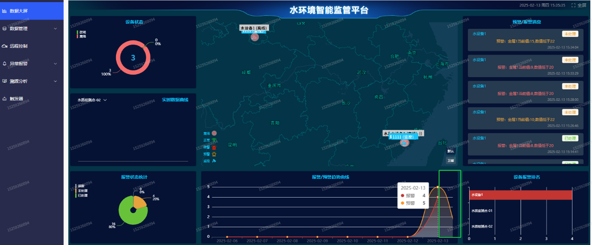Click the red 水设备1 bar in ranking chart
The width and height of the screenshot is (592, 245).
521,195
